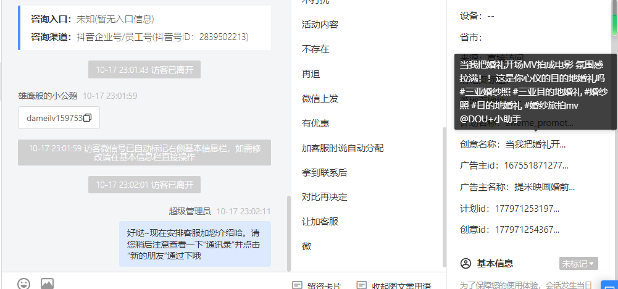This screenshot has width=618, height=289.
Task: Click the 留资卡片 card icon
Action: pos(297,285)
